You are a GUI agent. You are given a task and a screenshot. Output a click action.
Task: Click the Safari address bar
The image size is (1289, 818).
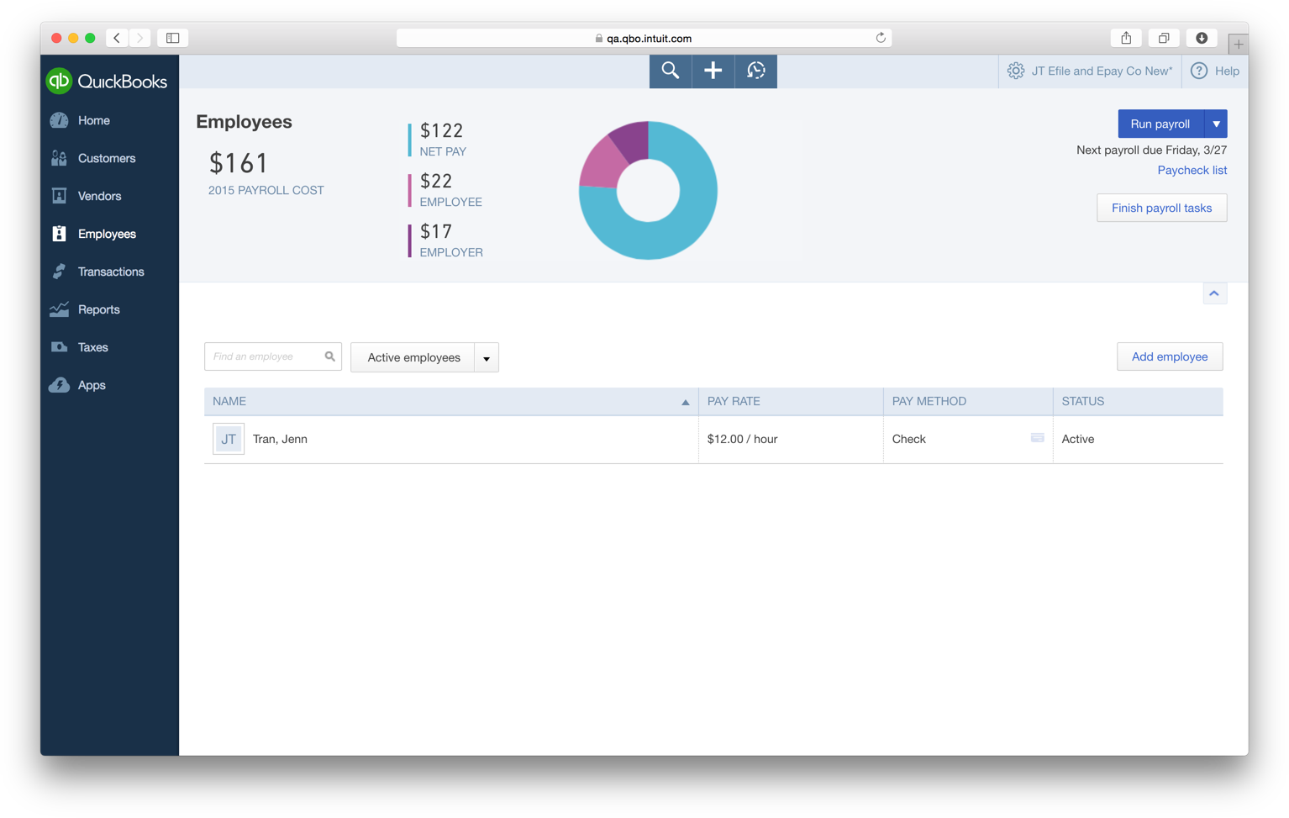pos(644,38)
